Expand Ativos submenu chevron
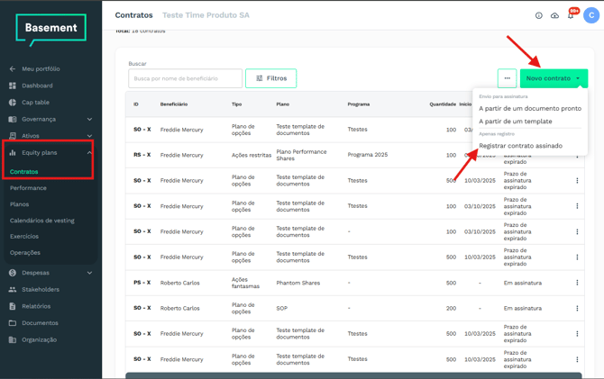The image size is (604, 379). pyautogui.click(x=90, y=136)
